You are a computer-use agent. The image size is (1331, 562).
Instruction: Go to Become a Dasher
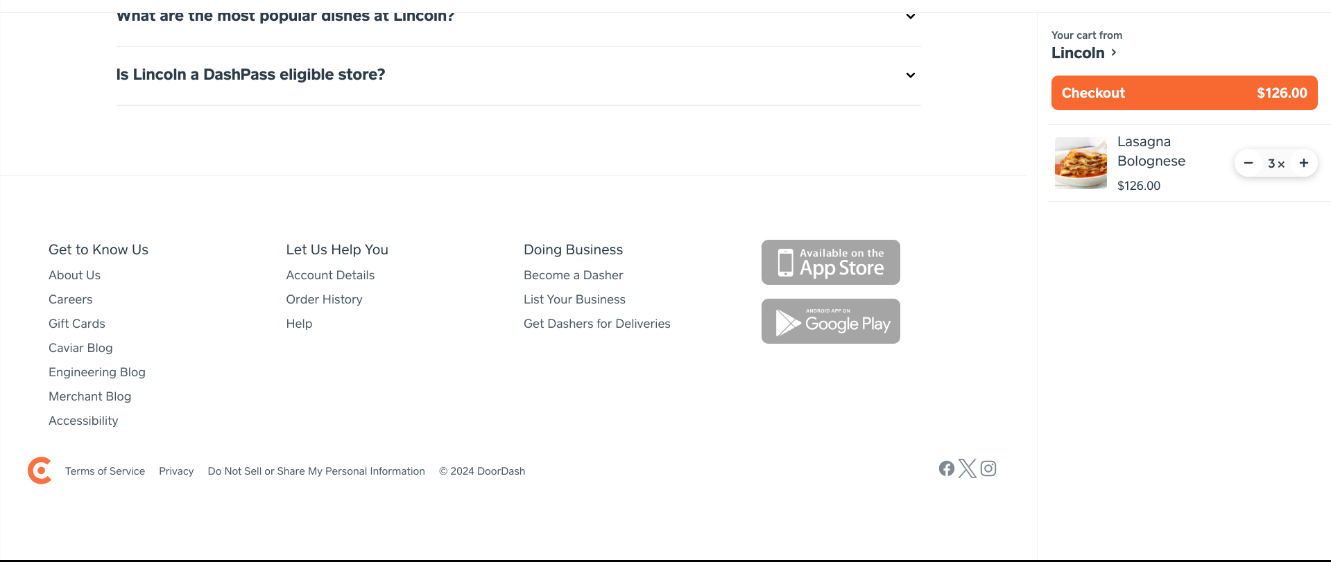tap(573, 275)
